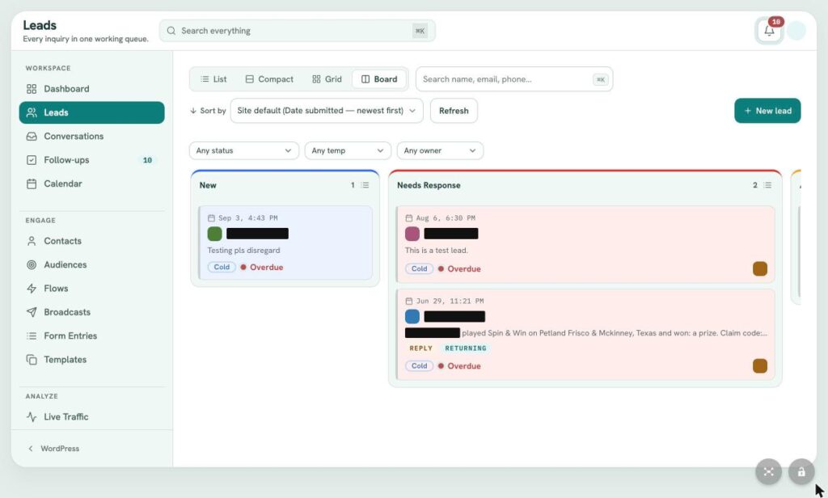Open Leads in the sidebar
This screenshot has height=498, width=828.
pos(92,112)
